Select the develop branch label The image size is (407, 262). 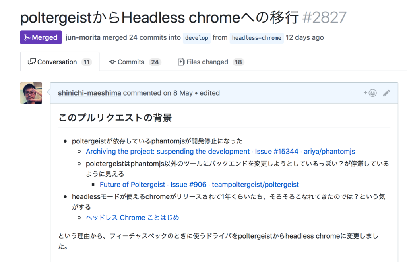coord(197,38)
